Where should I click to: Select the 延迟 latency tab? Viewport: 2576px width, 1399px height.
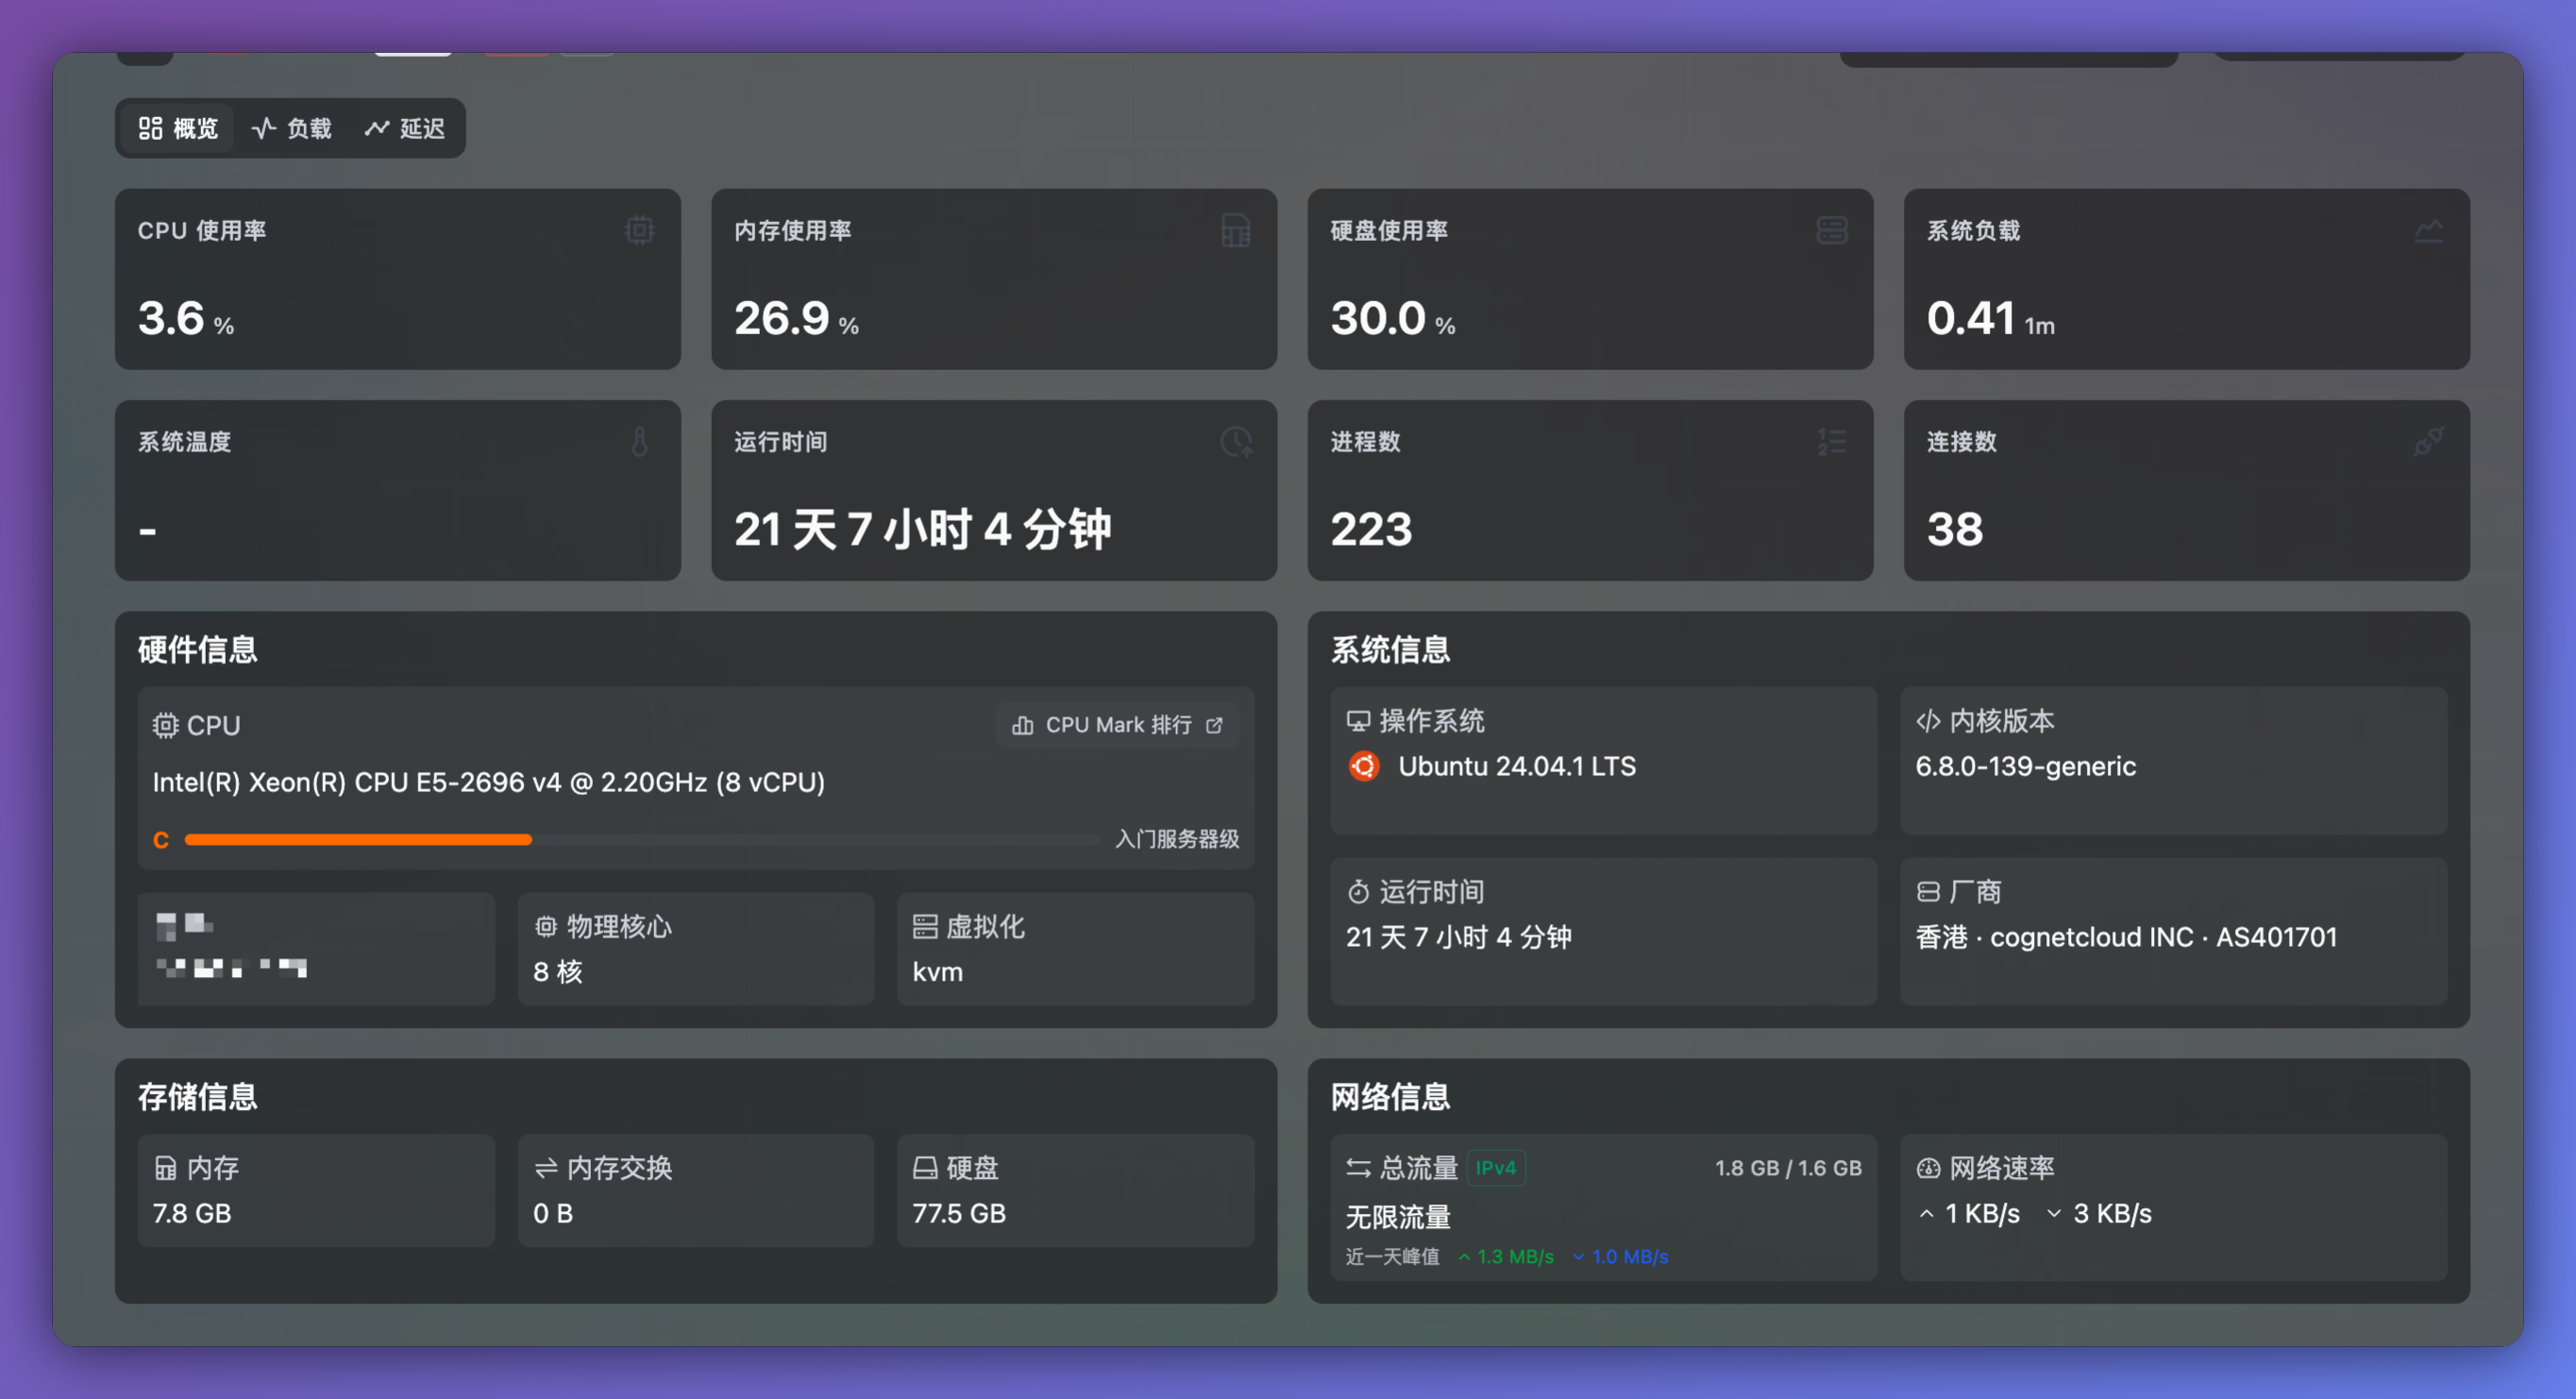[x=405, y=128]
